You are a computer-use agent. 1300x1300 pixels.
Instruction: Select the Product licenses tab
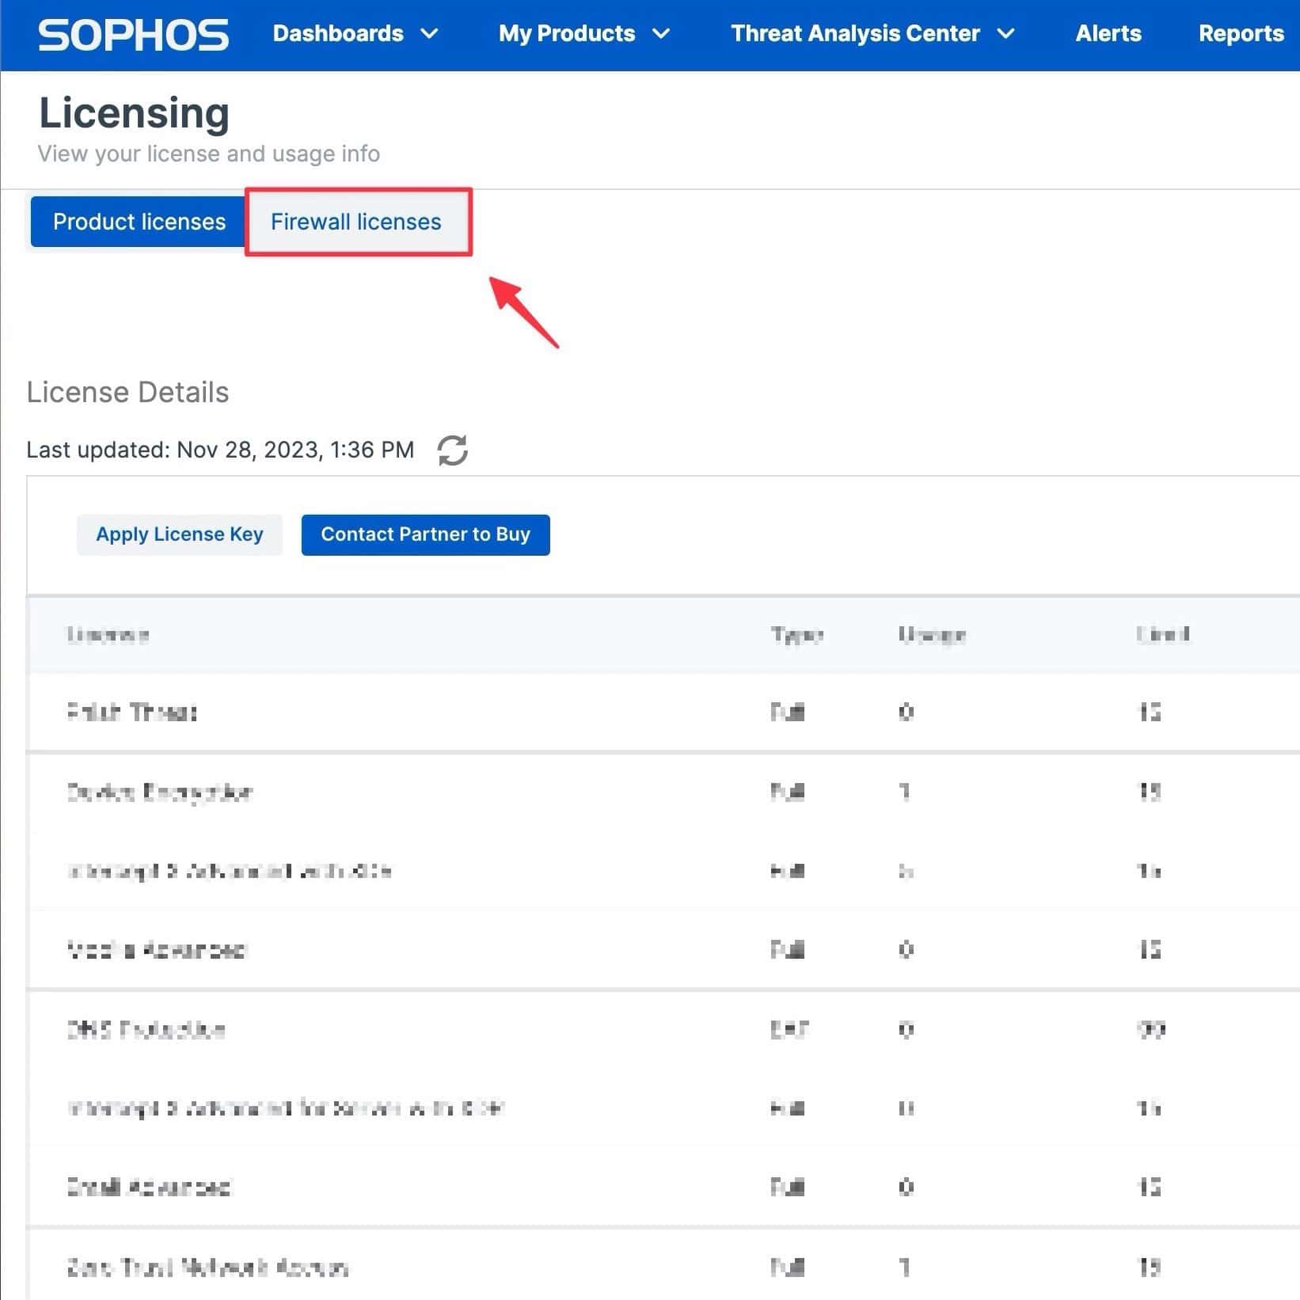[138, 222]
